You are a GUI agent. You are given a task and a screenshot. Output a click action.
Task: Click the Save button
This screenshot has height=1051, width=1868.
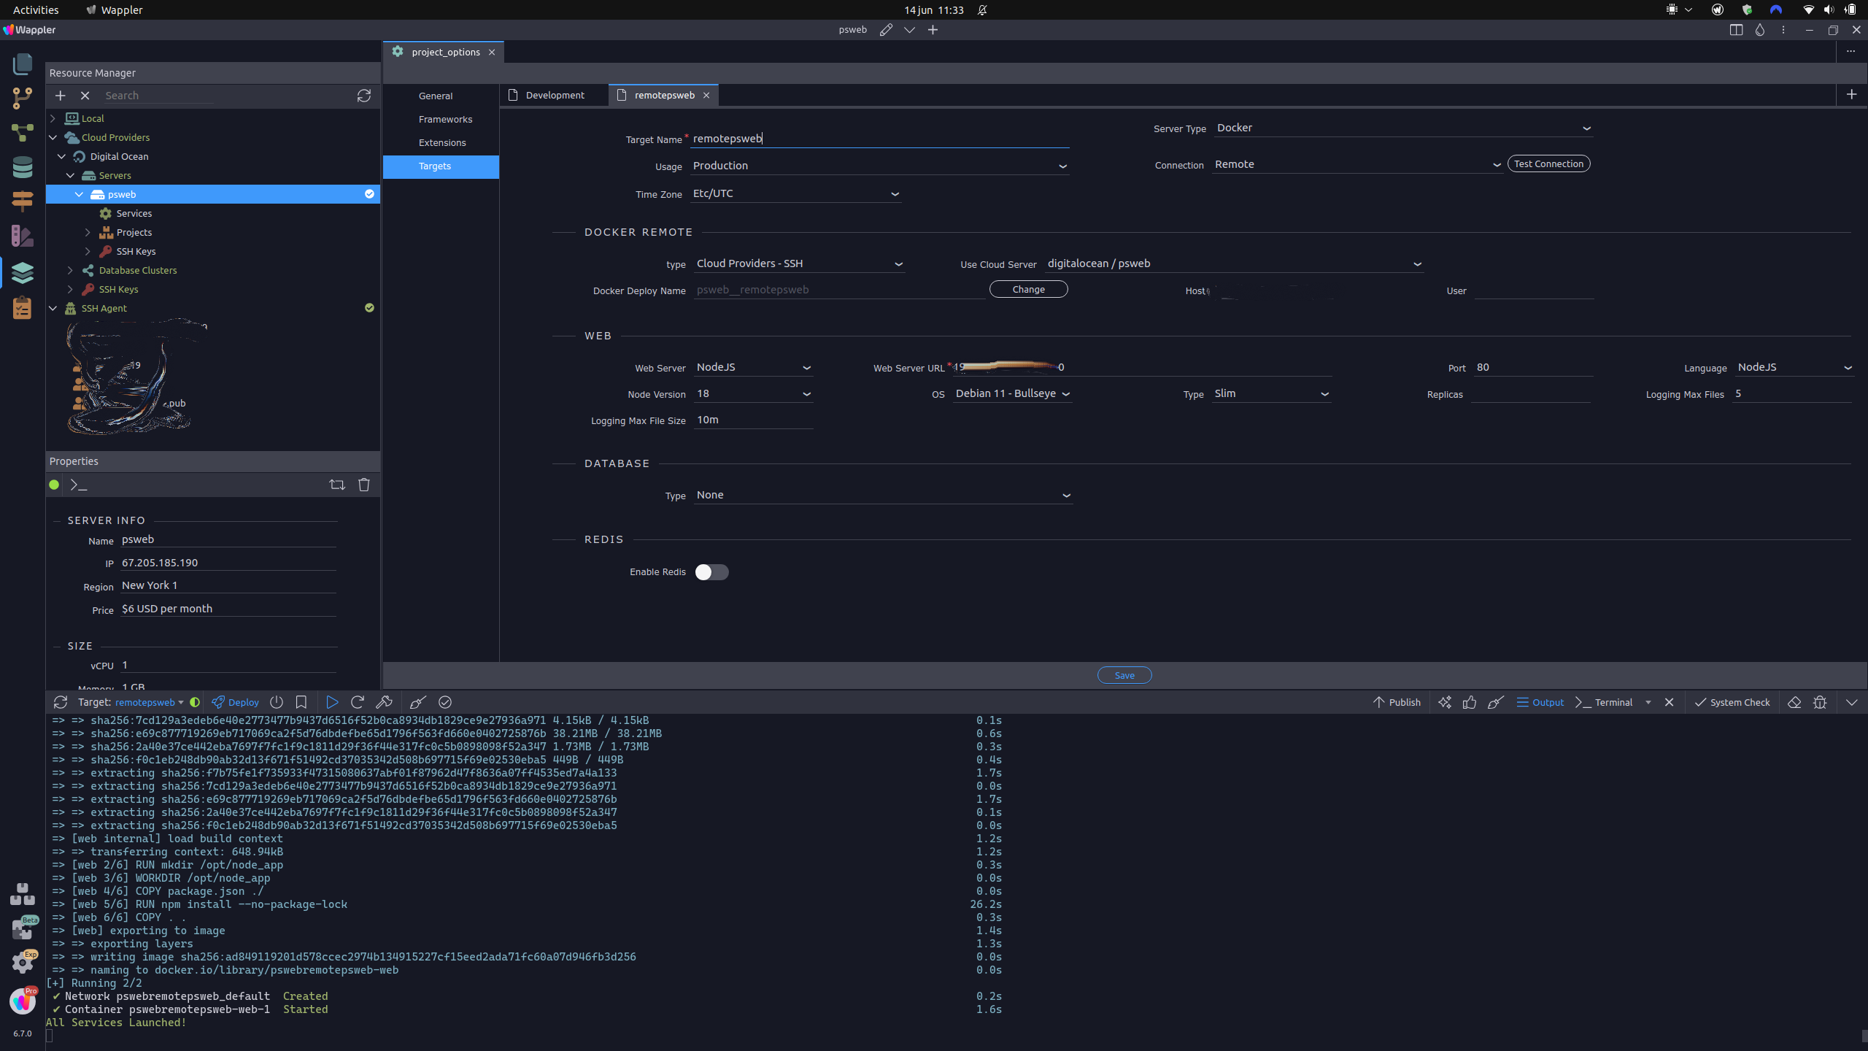click(x=1124, y=675)
